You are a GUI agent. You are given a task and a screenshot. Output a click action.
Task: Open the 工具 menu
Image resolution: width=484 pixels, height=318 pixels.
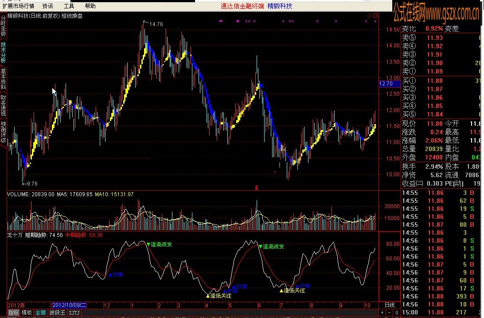tap(69, 6)
